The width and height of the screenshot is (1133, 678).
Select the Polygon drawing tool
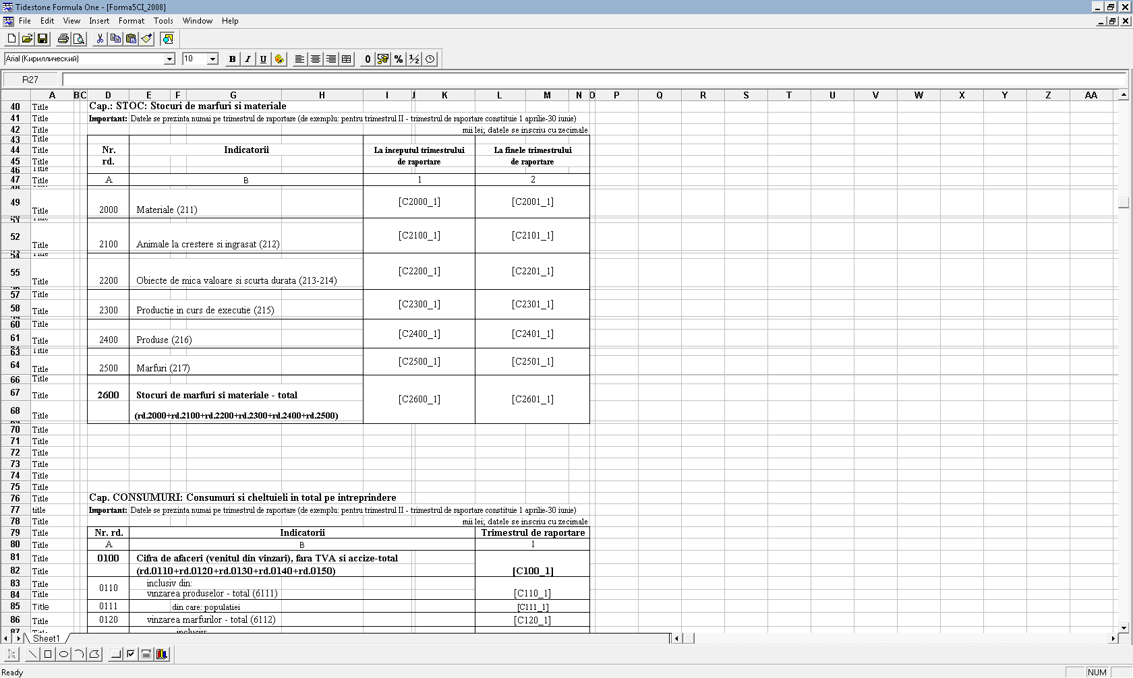point(94,654)
